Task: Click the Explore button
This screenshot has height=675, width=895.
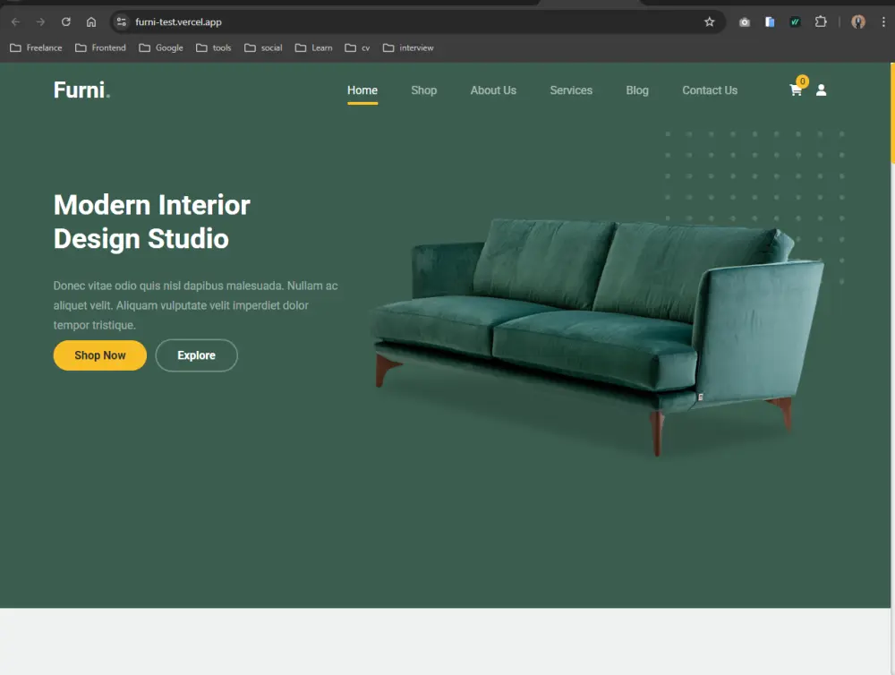Action: [x=196, y=355]
